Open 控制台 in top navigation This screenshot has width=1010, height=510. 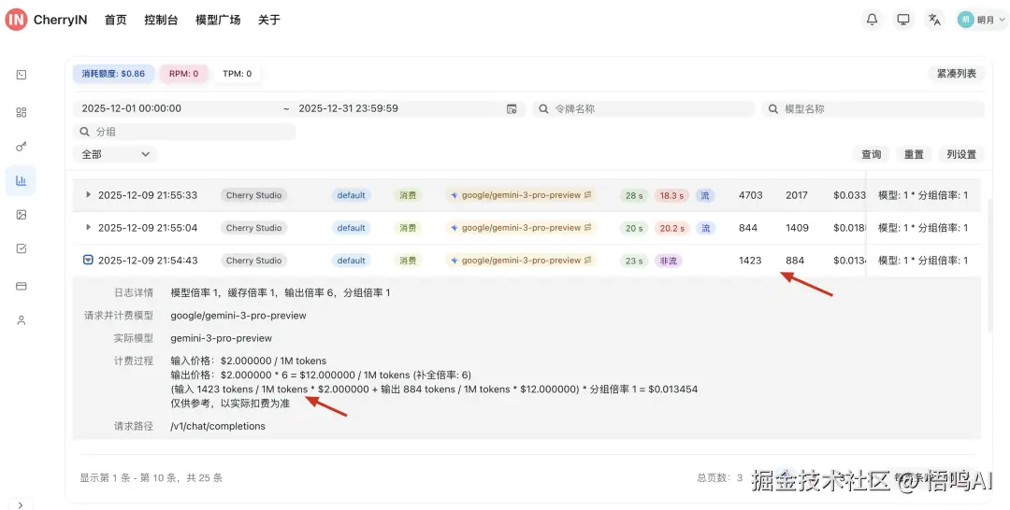tap(161, 20)
